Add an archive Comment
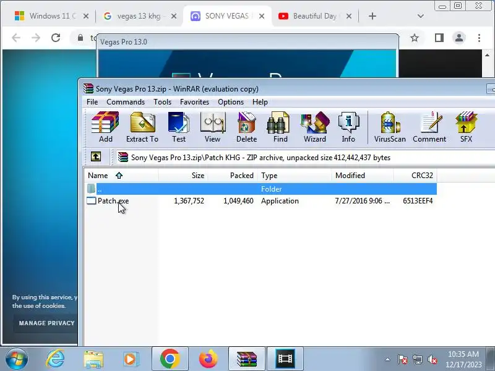The height and width of the screenshot is (371, 495). point(429,127)
